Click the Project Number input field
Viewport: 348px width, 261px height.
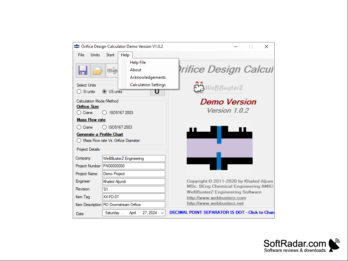coord(134,166)
